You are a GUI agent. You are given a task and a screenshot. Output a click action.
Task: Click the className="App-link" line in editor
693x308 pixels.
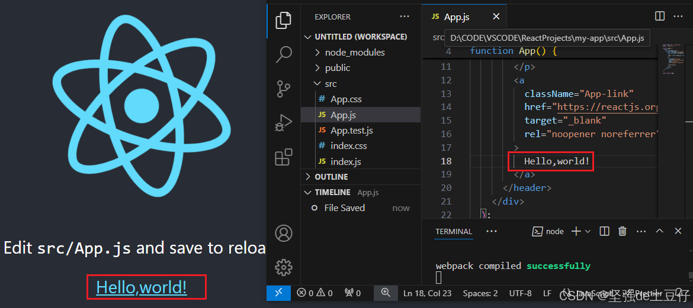click(x=579, y=93)
